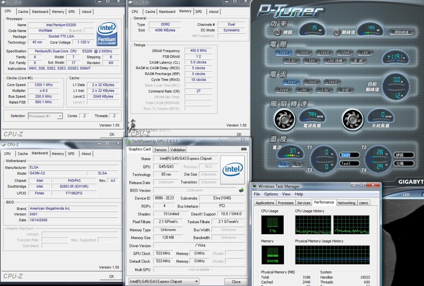
Task: Click the 硬碟 temperature label field
Action: (404, 155)
